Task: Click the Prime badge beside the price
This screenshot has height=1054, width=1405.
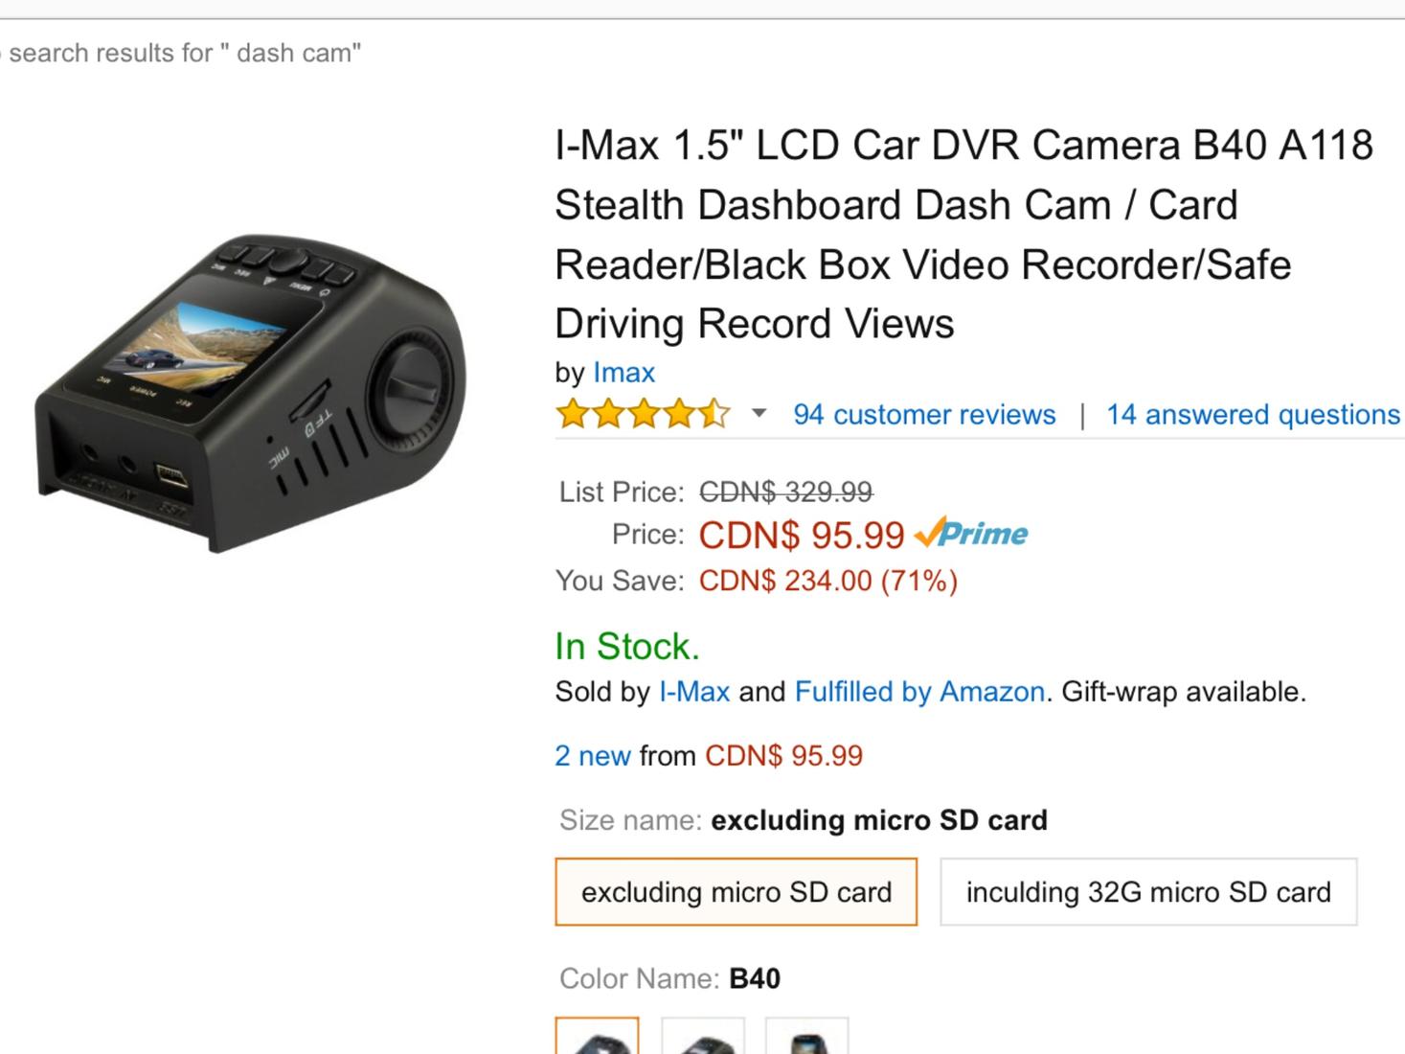Action: (x=971, y=533)
